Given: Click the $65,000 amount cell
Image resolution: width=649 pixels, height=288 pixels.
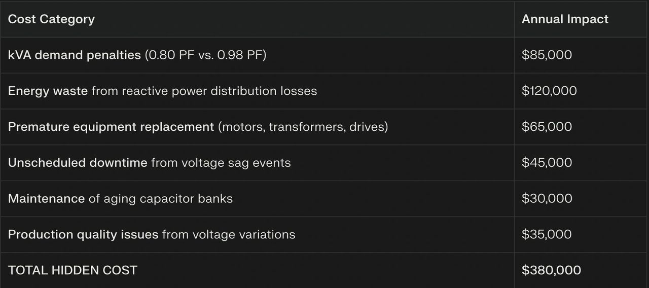Looking at the screenshot, I should [547, 127].
